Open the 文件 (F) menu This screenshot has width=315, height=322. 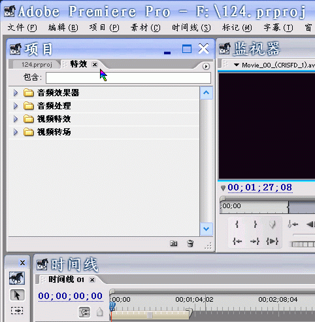pos(22,27)
